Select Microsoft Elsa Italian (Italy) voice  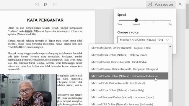129,90
